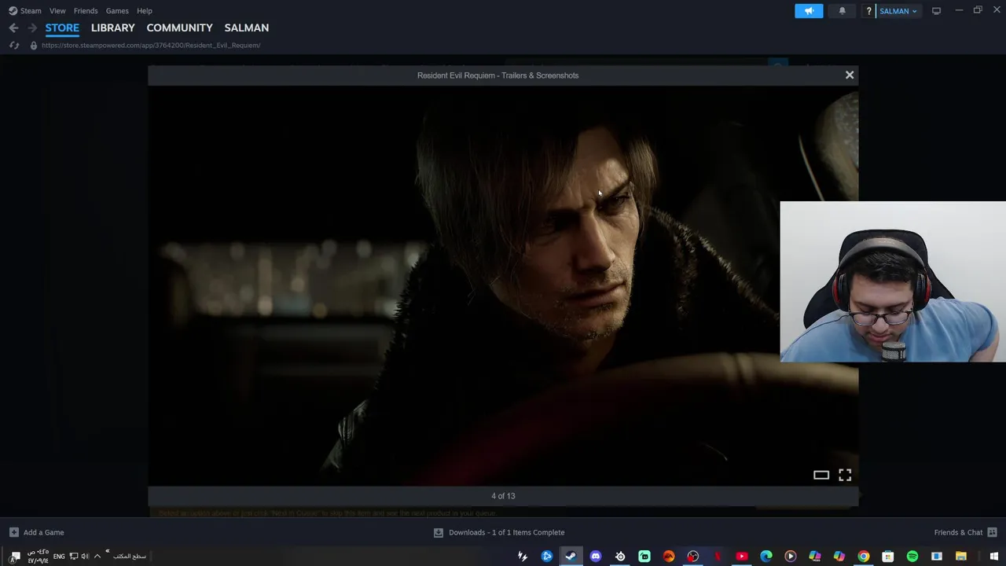Image resolution: width=1006 pixels, height=566 pixels.
Task: Open Netflix from the taskbar
Action: click(x=718, y=556)
